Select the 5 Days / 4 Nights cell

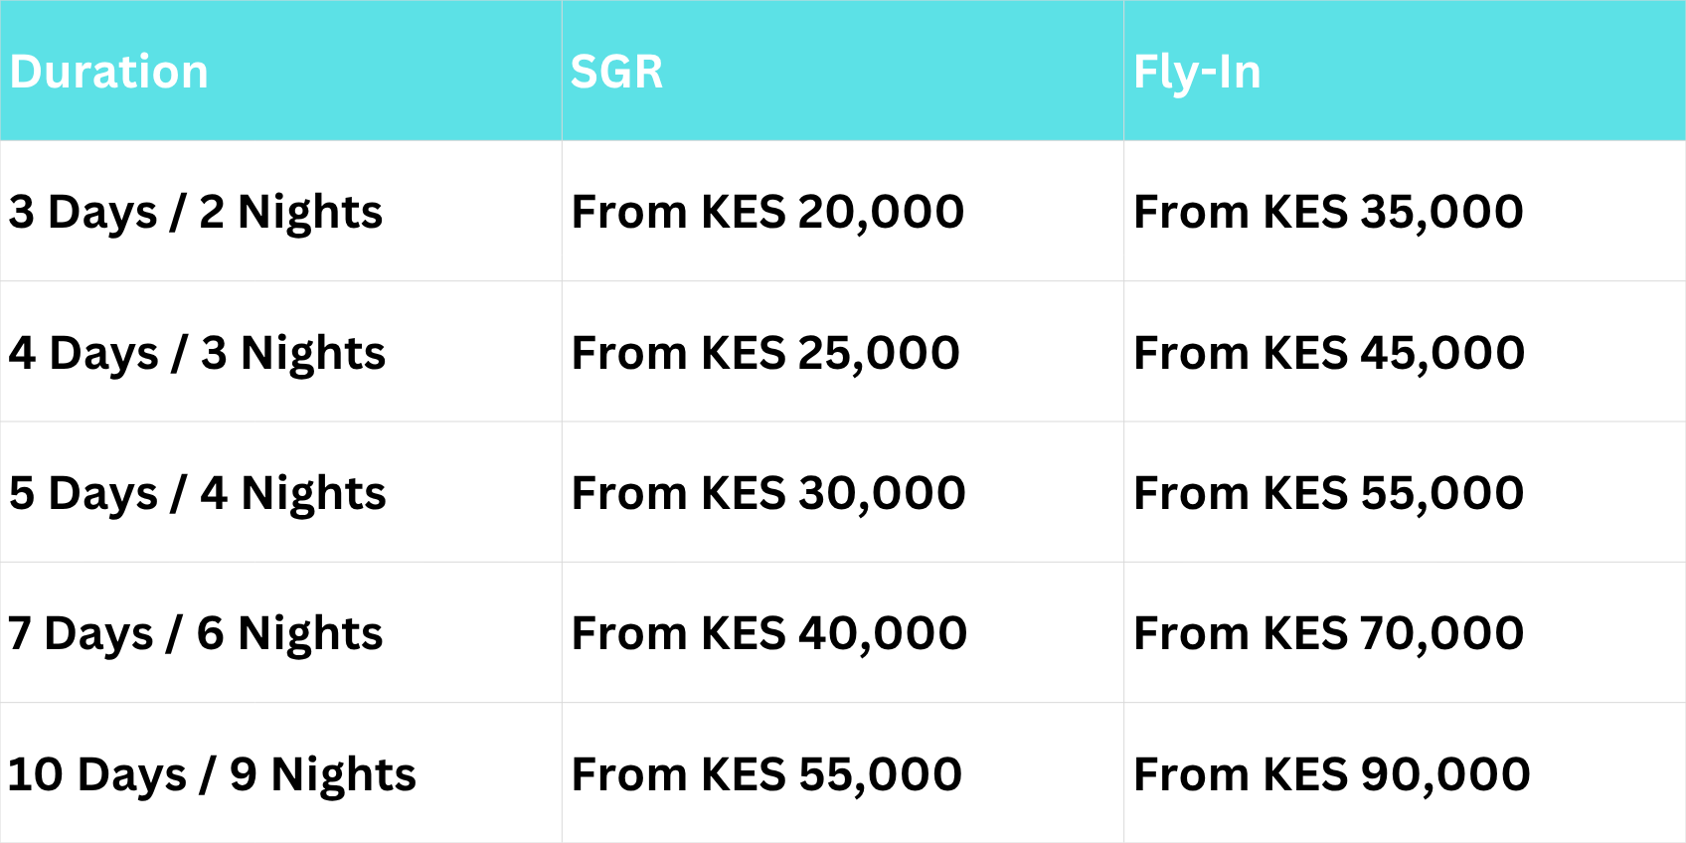point(197,493)
